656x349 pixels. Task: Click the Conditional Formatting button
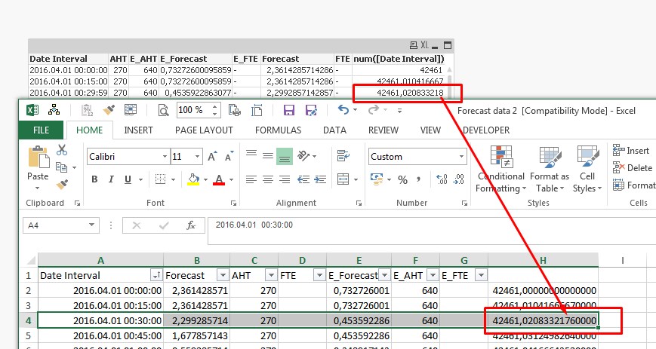[x=501, y=170]
